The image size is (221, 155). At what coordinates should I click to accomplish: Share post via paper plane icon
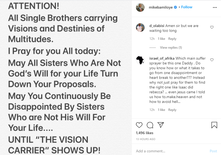coord(161,125)
